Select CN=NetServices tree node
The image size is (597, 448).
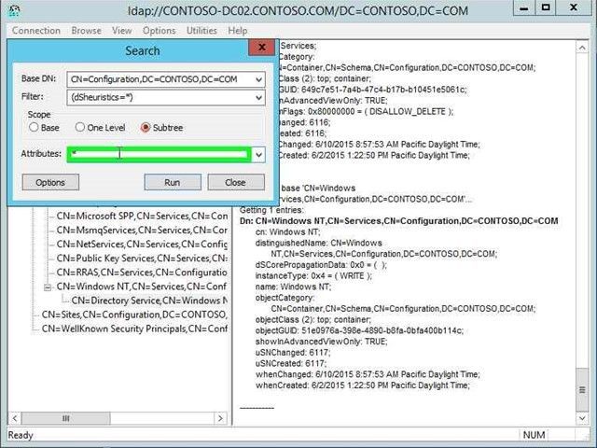(x=142, y=245)
